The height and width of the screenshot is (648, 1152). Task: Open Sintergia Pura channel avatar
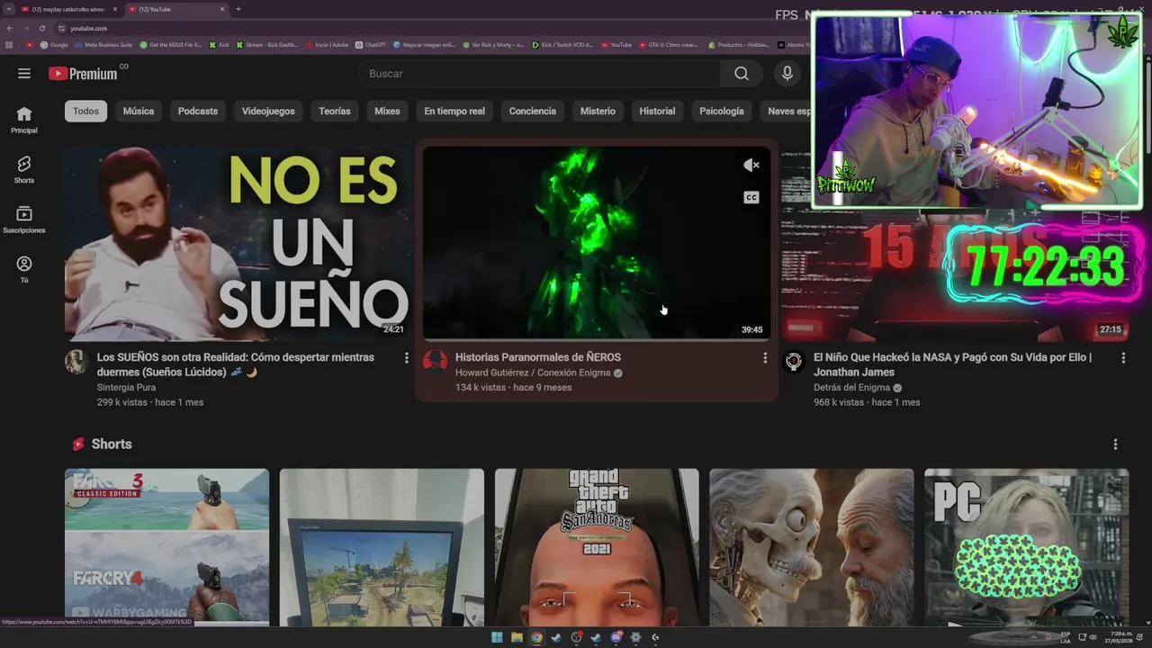coord(76,361)
